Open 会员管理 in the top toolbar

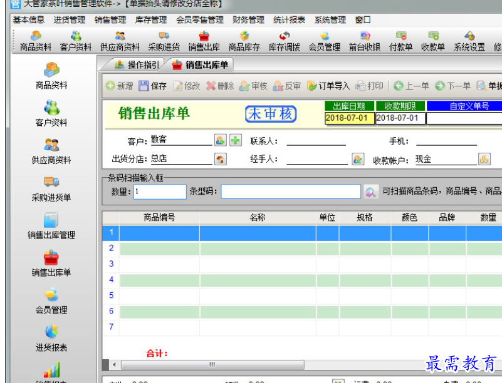tap(324, 41)
